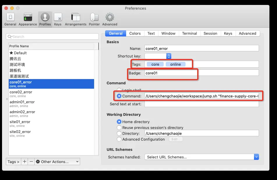
Task: Select the Profiles preferences icon
Action: point(45,19)
